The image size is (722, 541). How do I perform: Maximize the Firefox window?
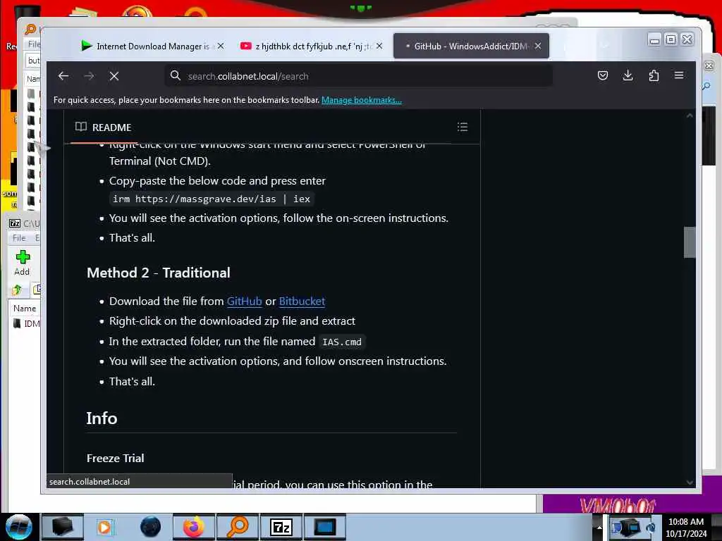[671, 39]
